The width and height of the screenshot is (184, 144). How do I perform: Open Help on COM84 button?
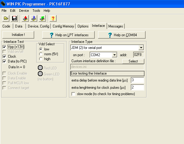(122, 35)
